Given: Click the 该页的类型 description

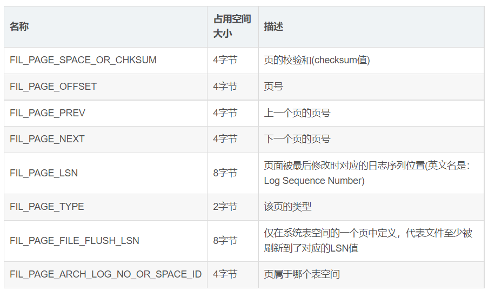Looking at the screenshot, I should click(x=288, y=207).
